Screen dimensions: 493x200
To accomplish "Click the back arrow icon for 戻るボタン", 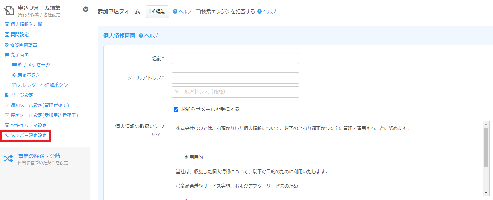I will pos(14,75).
